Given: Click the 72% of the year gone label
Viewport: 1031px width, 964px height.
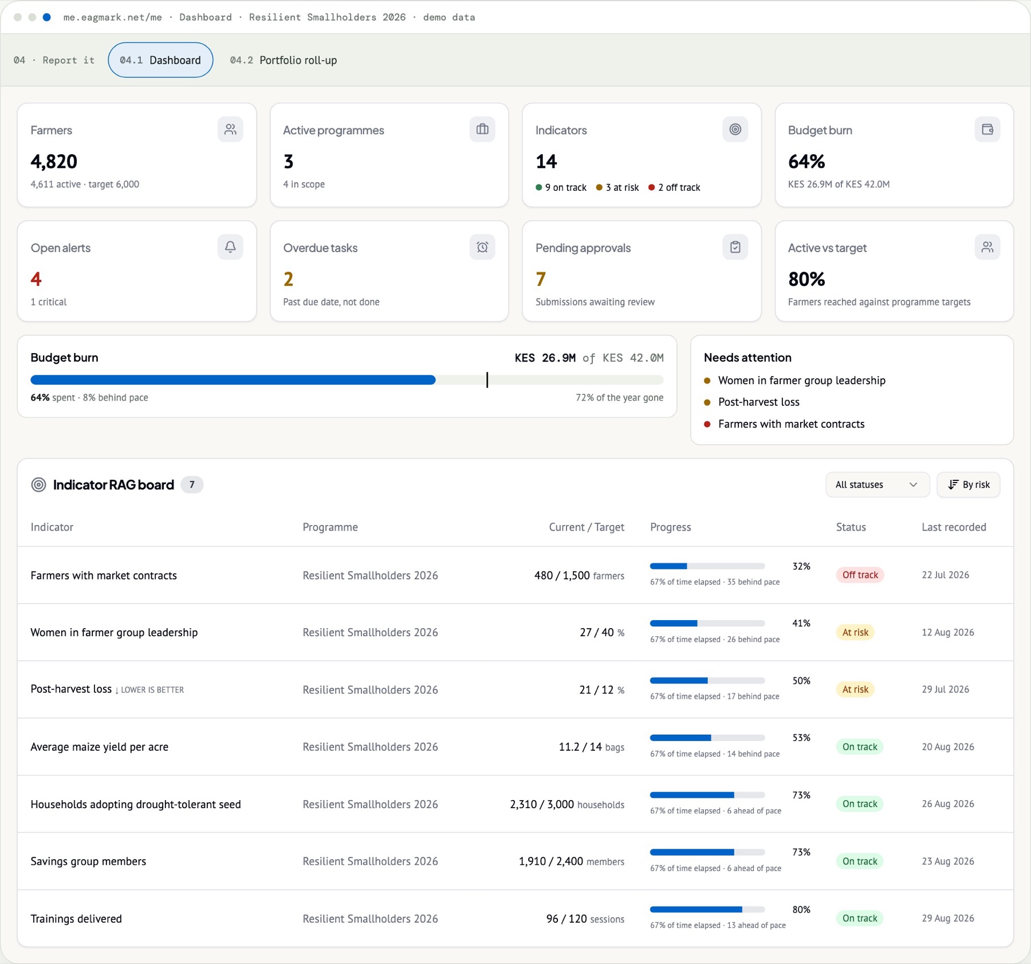Looking at the screenshot, I should [619, 398].
